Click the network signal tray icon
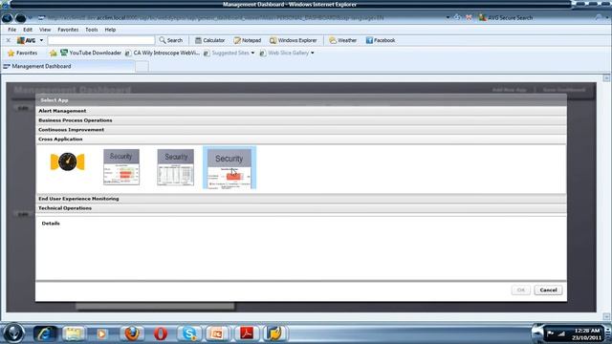Viewport: 612px width, 344px height. tap(561, 333)
